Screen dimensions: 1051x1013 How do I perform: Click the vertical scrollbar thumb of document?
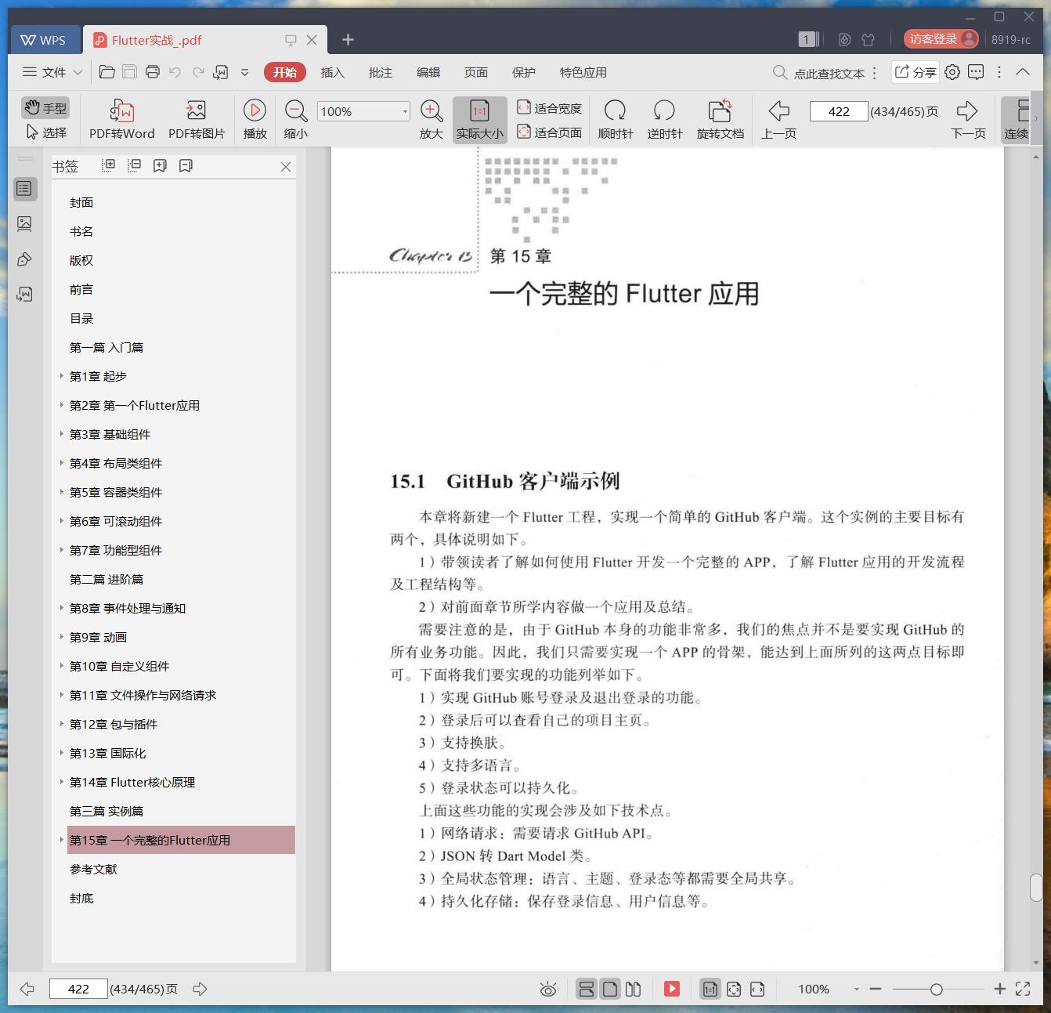1036,888
